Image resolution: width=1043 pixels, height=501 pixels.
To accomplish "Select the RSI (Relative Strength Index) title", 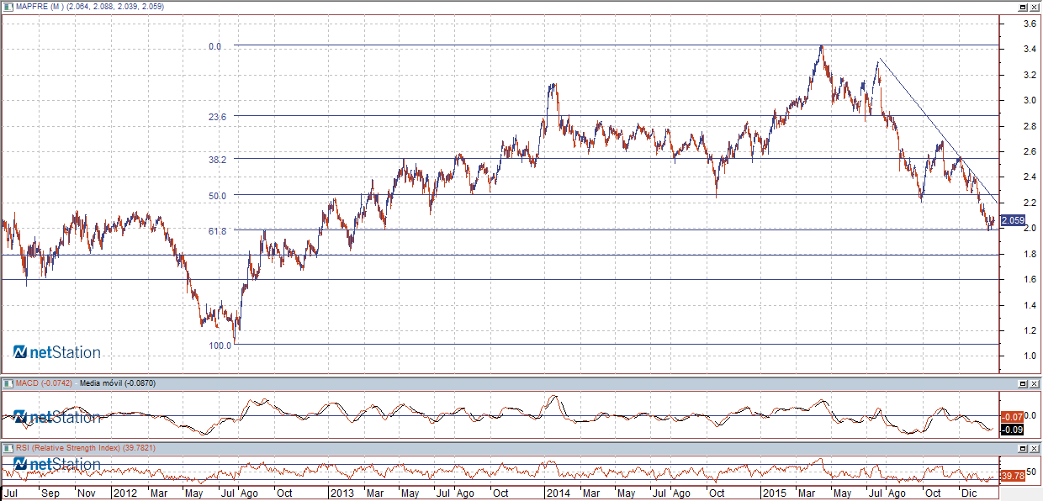I will [x=69, y=448].
